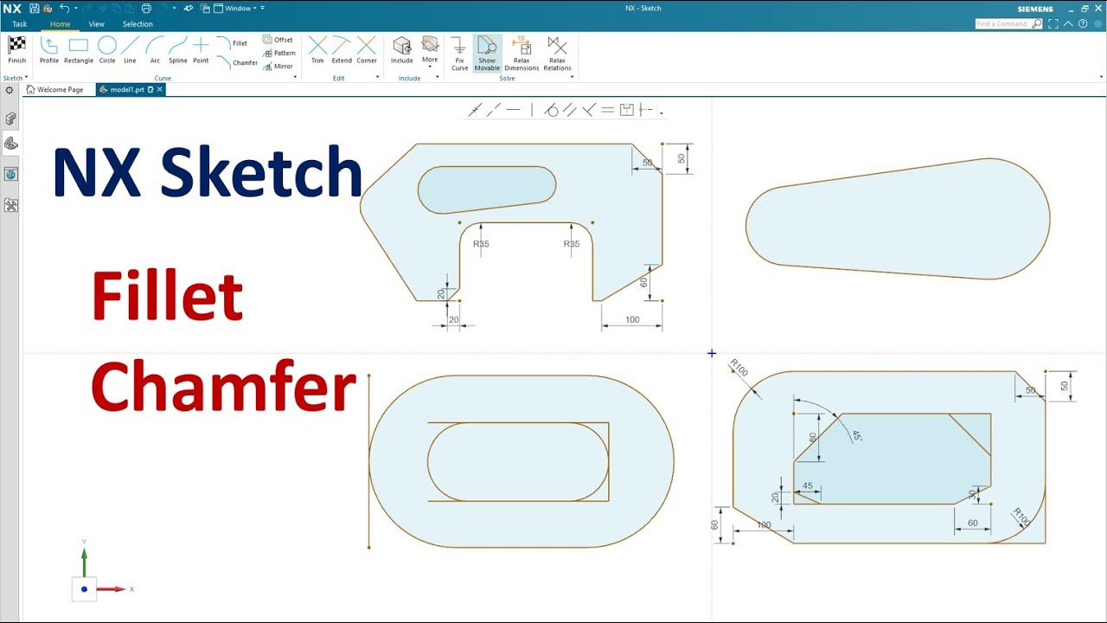Click the Undo arrow icon

coord(64,9)
